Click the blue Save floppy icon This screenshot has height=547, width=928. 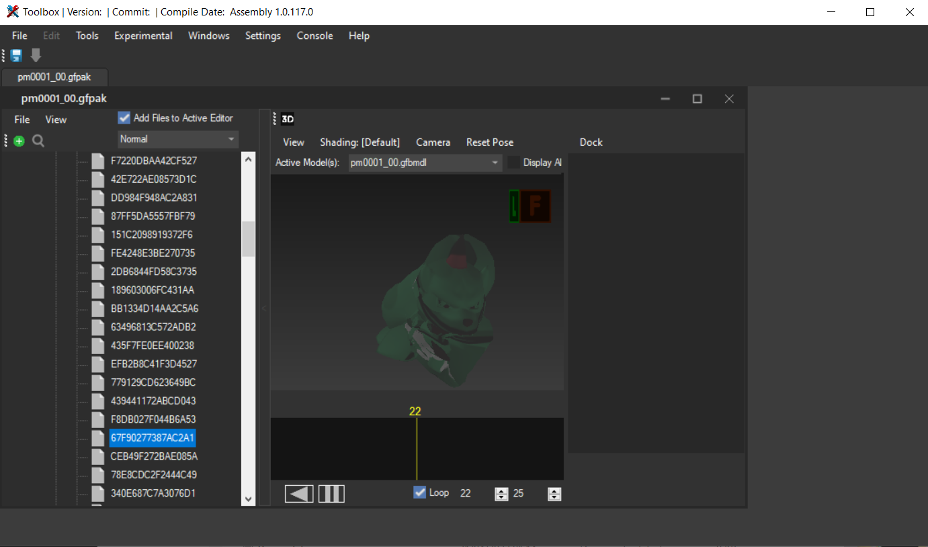16,56
